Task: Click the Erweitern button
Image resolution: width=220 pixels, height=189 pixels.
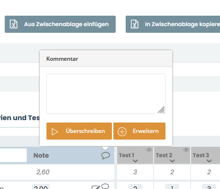Action: (x=139, y=131)
